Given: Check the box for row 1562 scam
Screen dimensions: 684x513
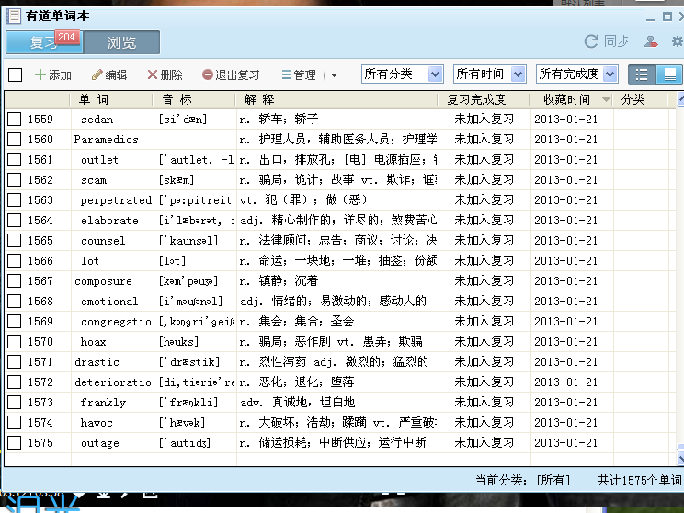Looking at the screenshot, I should tap(15, 179).
